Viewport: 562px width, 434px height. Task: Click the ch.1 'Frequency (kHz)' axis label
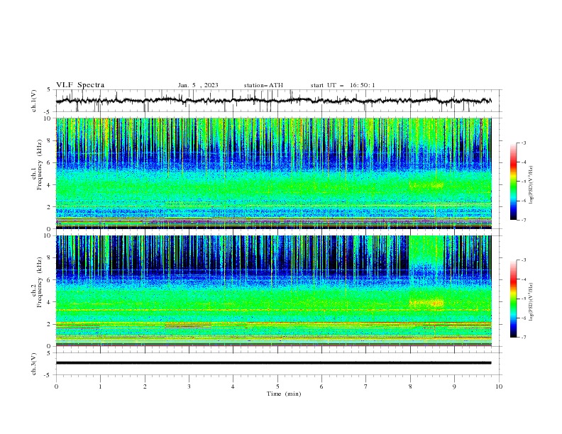click(x=39, y=165)
